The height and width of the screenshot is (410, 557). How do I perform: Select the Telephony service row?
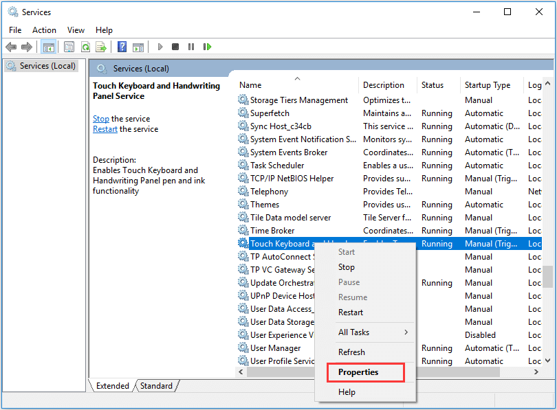click(x=389, y=192)
